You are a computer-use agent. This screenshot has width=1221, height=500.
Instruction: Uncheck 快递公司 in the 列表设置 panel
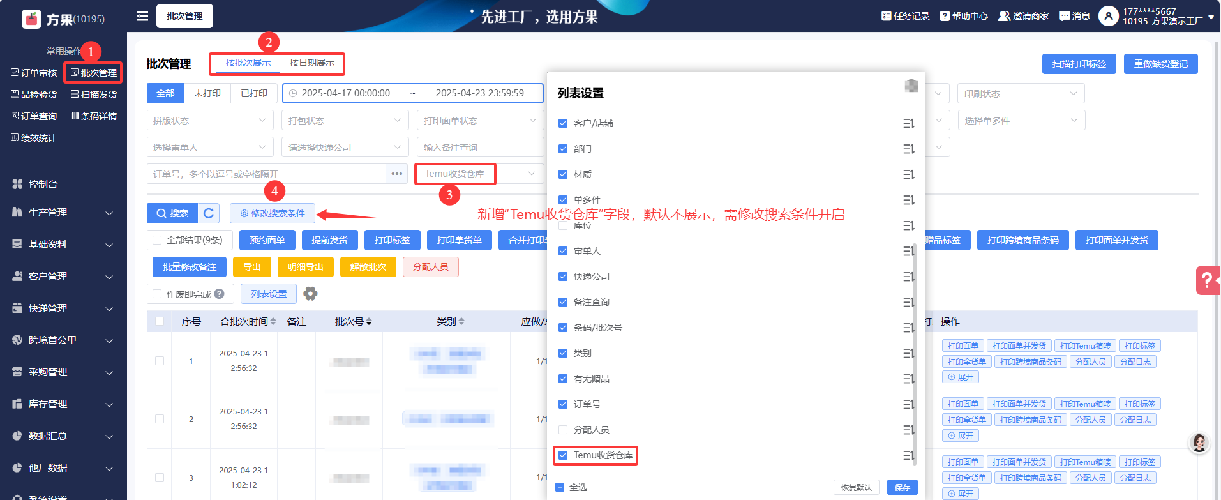click(563, 277)
